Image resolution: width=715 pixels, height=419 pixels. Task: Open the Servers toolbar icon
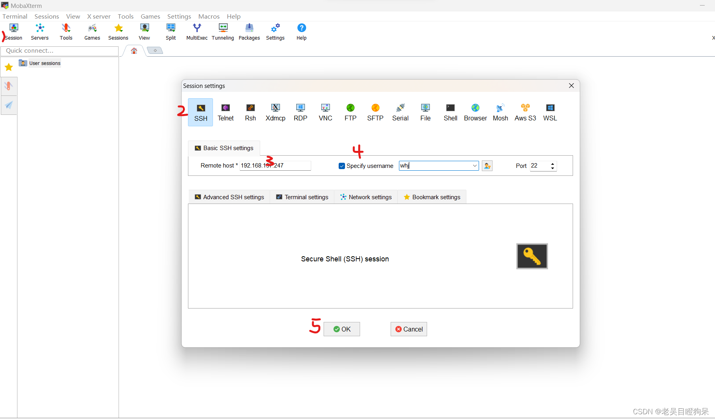40,32
